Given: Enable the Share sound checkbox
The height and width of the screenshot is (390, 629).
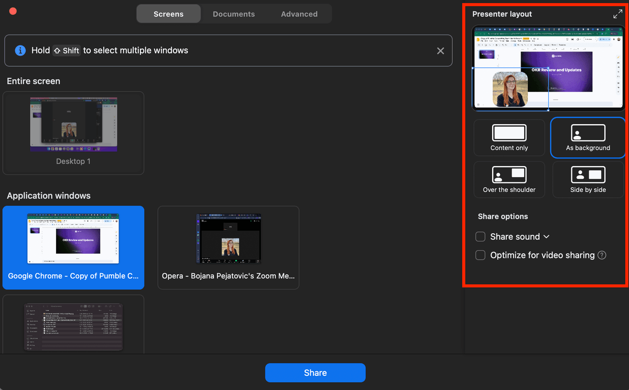Looking at the screenshot, I should 480,236.
